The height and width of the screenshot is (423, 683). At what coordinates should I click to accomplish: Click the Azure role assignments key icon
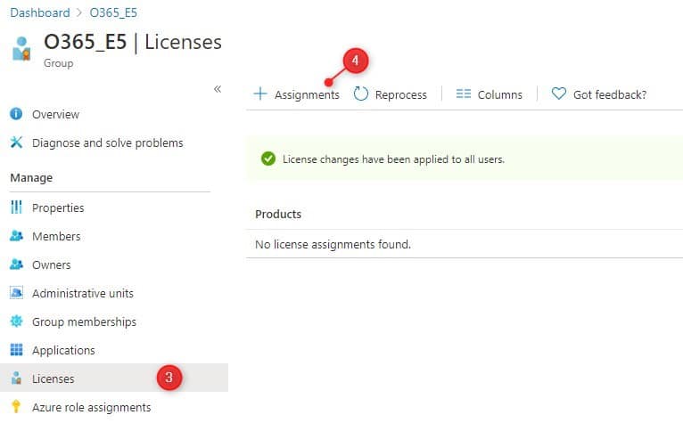click(16, 406)
